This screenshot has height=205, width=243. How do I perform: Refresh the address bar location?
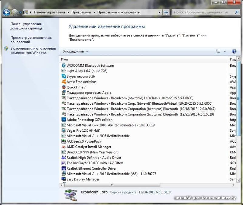pos(166,12)
